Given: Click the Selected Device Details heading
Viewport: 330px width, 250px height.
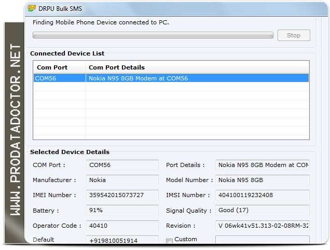Looking at the screenshot, I should (70, 152).
